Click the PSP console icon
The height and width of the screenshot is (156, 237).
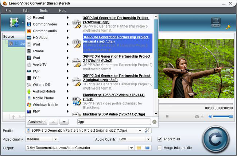(29, 71)
